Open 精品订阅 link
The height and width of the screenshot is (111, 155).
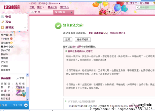53,7
